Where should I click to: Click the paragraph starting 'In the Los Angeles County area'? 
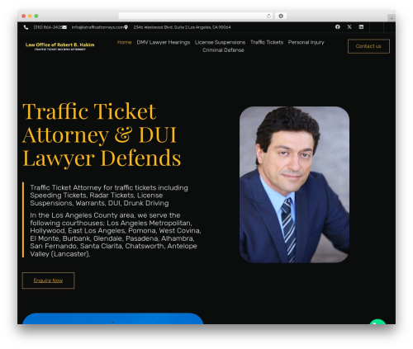(x=116, y=234)
